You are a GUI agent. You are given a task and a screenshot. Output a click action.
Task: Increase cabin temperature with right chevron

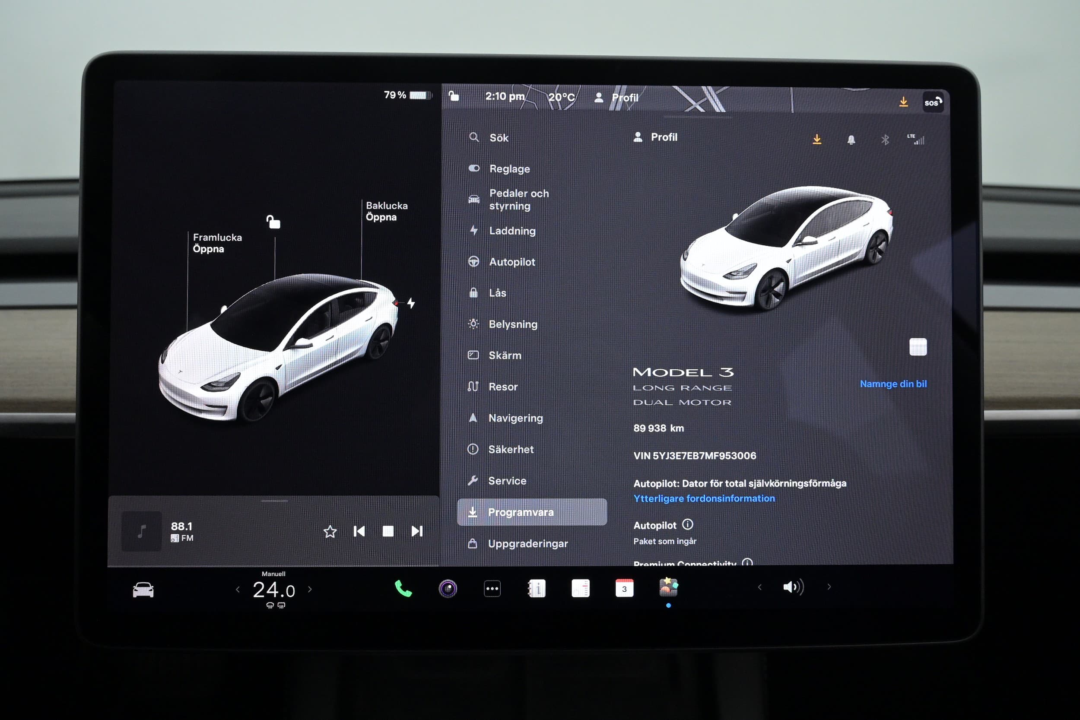click(310, 589)
